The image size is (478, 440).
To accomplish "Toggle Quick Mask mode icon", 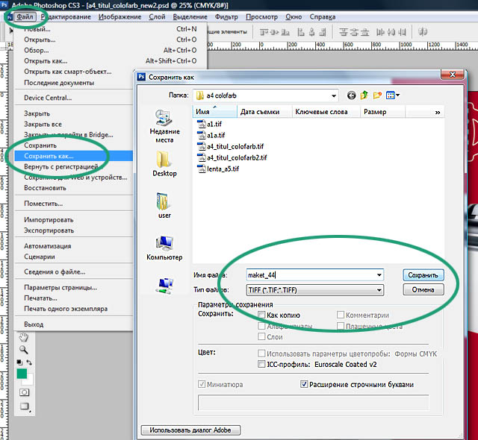I will point(25,392).
